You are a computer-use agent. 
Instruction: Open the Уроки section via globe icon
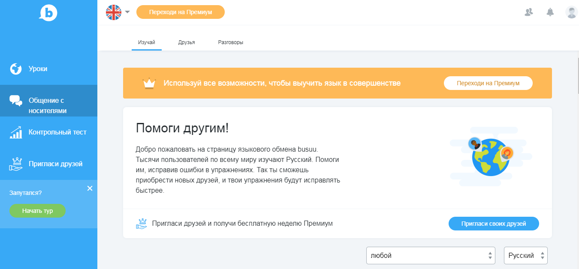pyautogui.click(x=15, y=69)
